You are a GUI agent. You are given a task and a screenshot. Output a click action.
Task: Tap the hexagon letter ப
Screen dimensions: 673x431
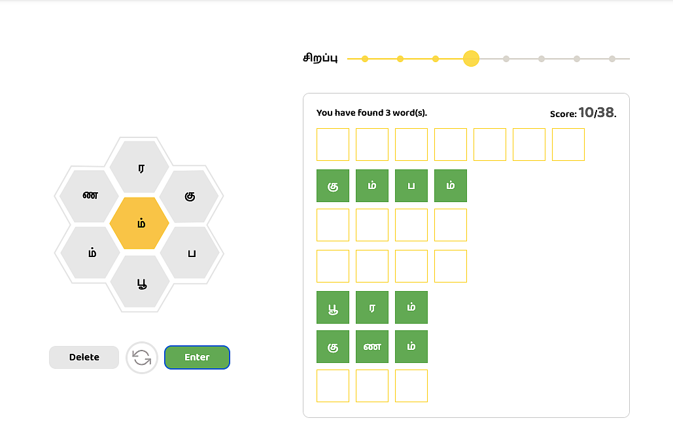pos(190,253)
